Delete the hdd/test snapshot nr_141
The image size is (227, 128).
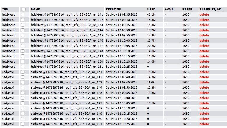click(204, 14)
